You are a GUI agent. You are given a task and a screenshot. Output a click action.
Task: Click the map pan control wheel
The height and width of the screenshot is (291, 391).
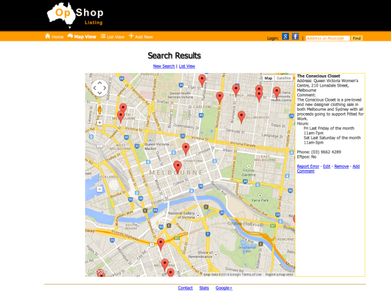[x=100, y=88]
